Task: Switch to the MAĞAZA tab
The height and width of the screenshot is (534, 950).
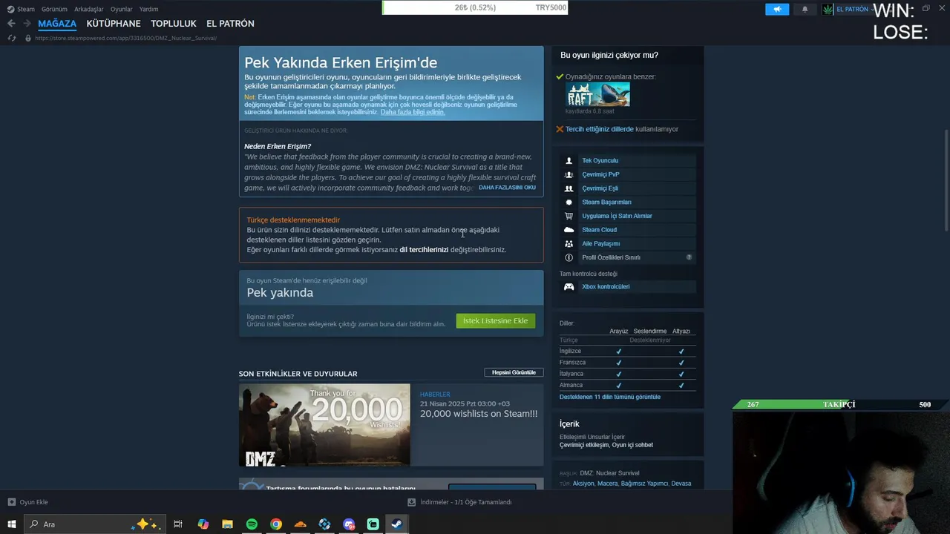Action: click(x=57, y=24)
